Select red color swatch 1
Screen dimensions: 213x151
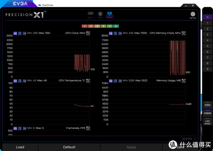pyautogui.click(x=84, y=26)
